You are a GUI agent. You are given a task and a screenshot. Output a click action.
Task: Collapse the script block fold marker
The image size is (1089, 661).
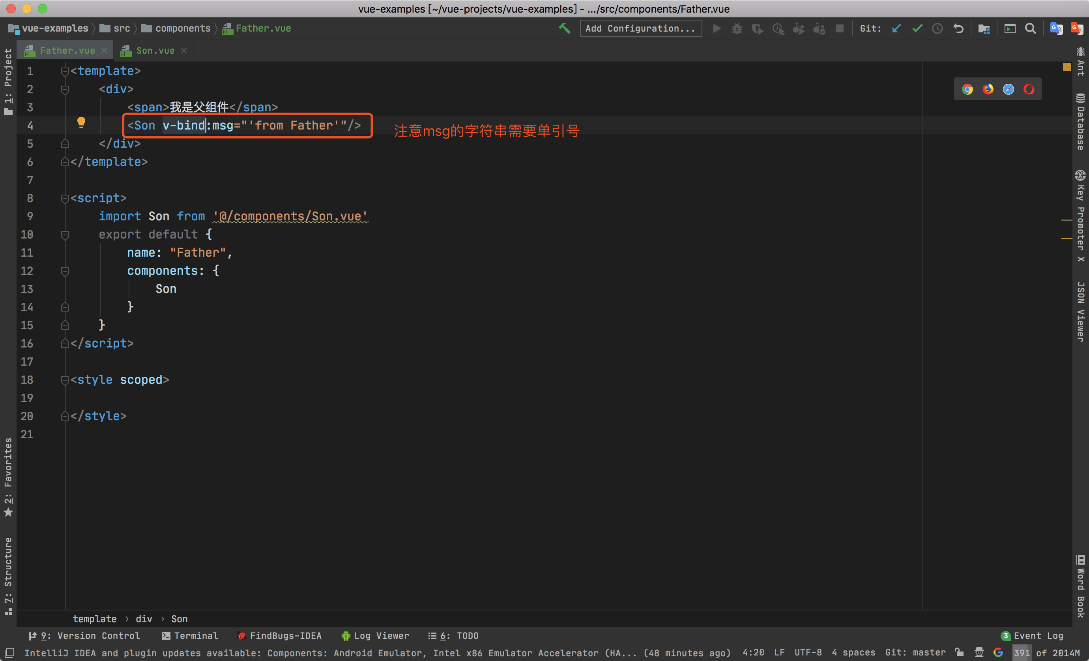(x=65, y=198)
